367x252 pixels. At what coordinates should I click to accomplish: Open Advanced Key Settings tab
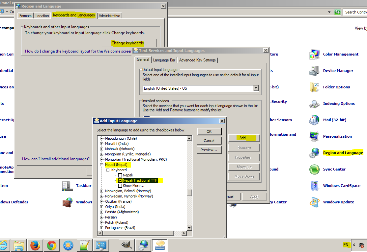pos(197,60)
